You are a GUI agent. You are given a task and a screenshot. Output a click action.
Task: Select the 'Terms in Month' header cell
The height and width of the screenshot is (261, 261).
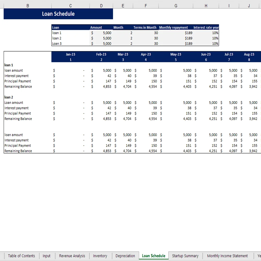pyautogui.click(x=146, y=27)
